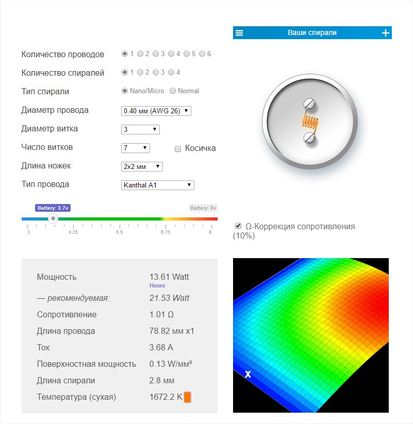Click the battery voltage slider handle
413x424 pixels.
53,218
